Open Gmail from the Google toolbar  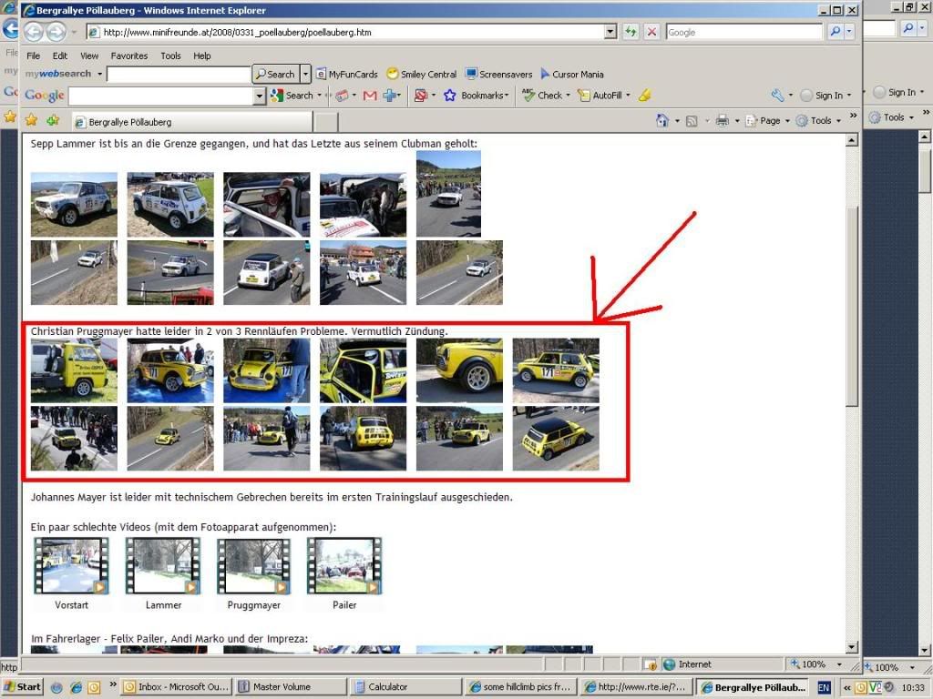pyautogui.click(x=370, y=96)
